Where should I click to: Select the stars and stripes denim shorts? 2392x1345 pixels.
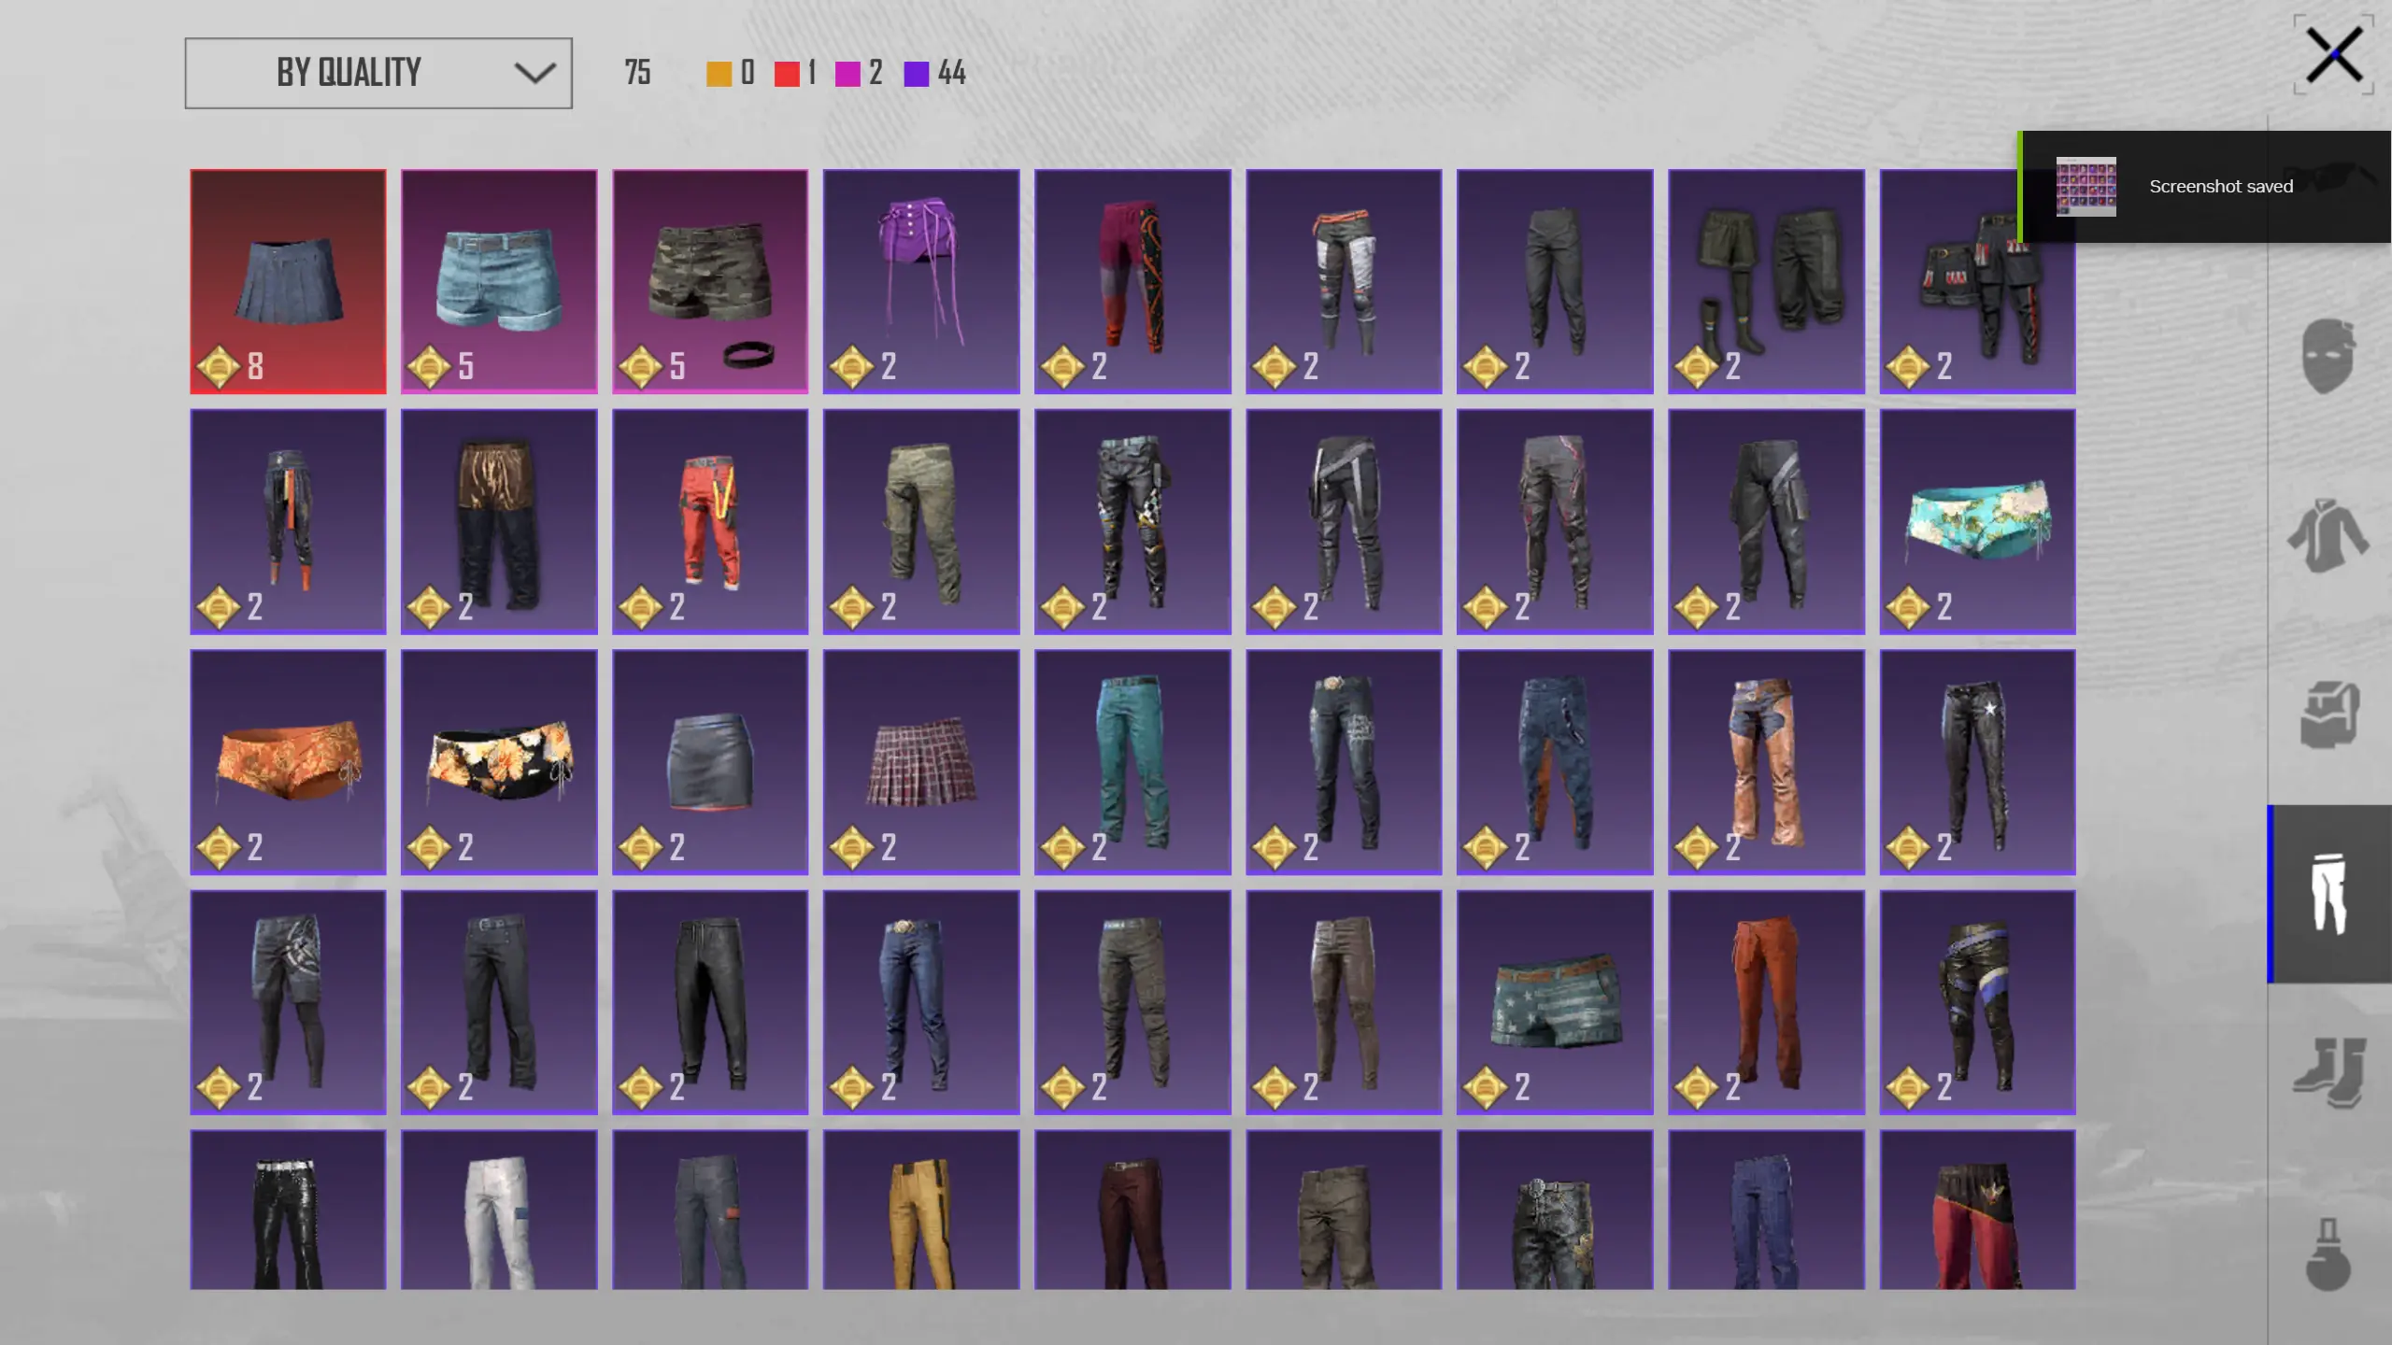[x=1555, y=1001]
